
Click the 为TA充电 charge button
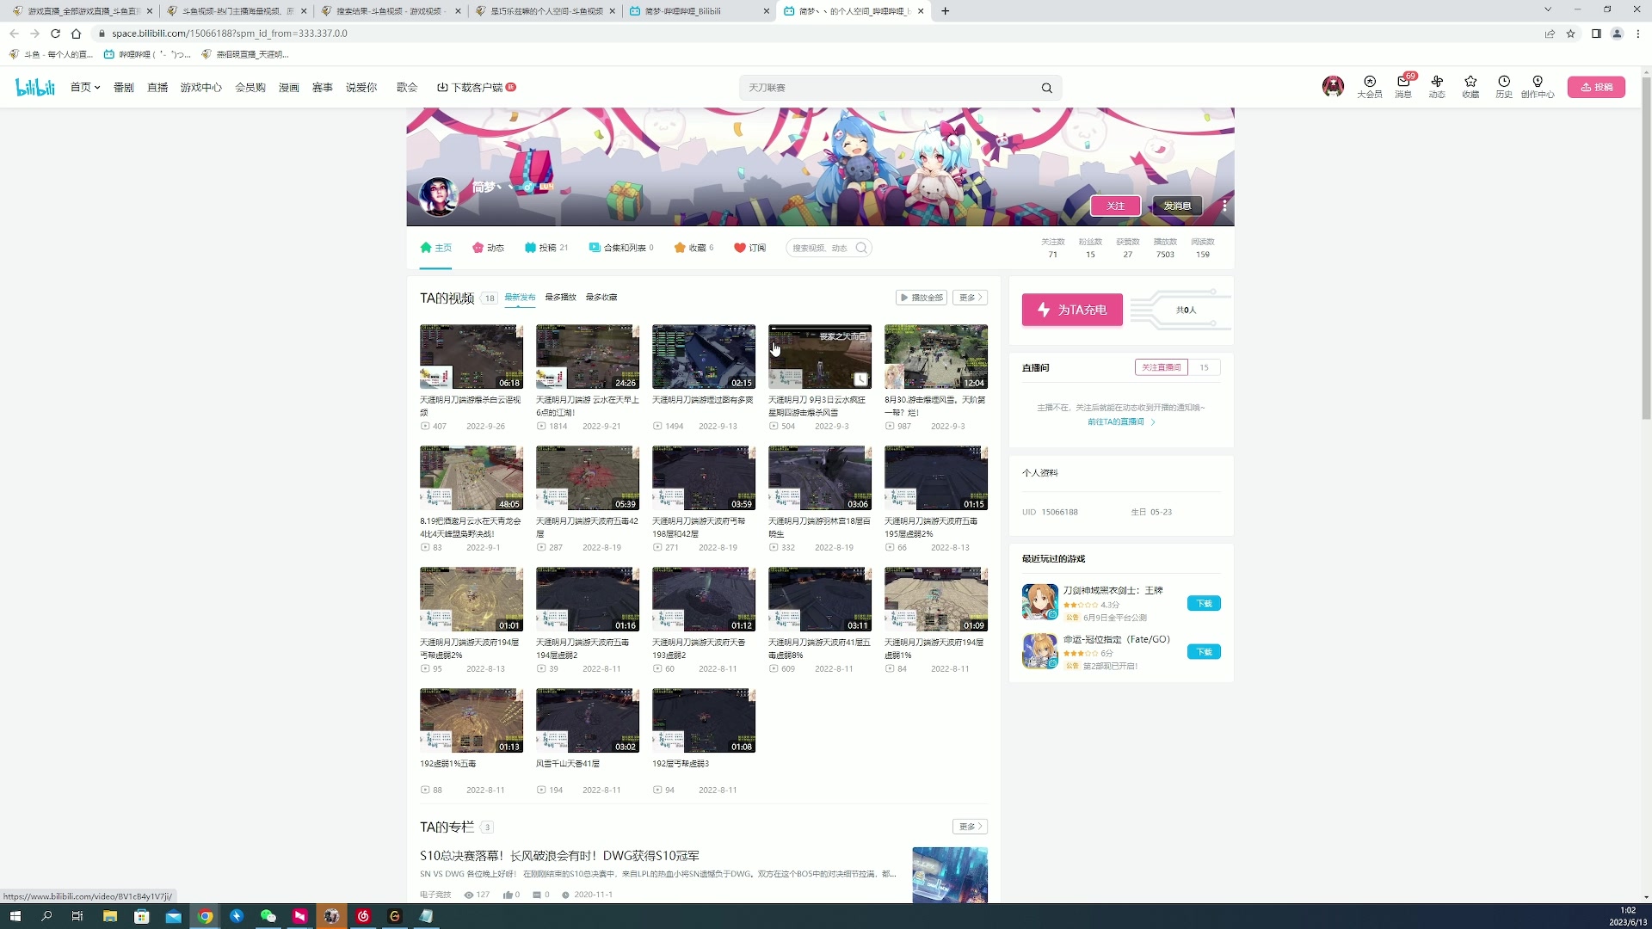click(x=1072, y=310)
